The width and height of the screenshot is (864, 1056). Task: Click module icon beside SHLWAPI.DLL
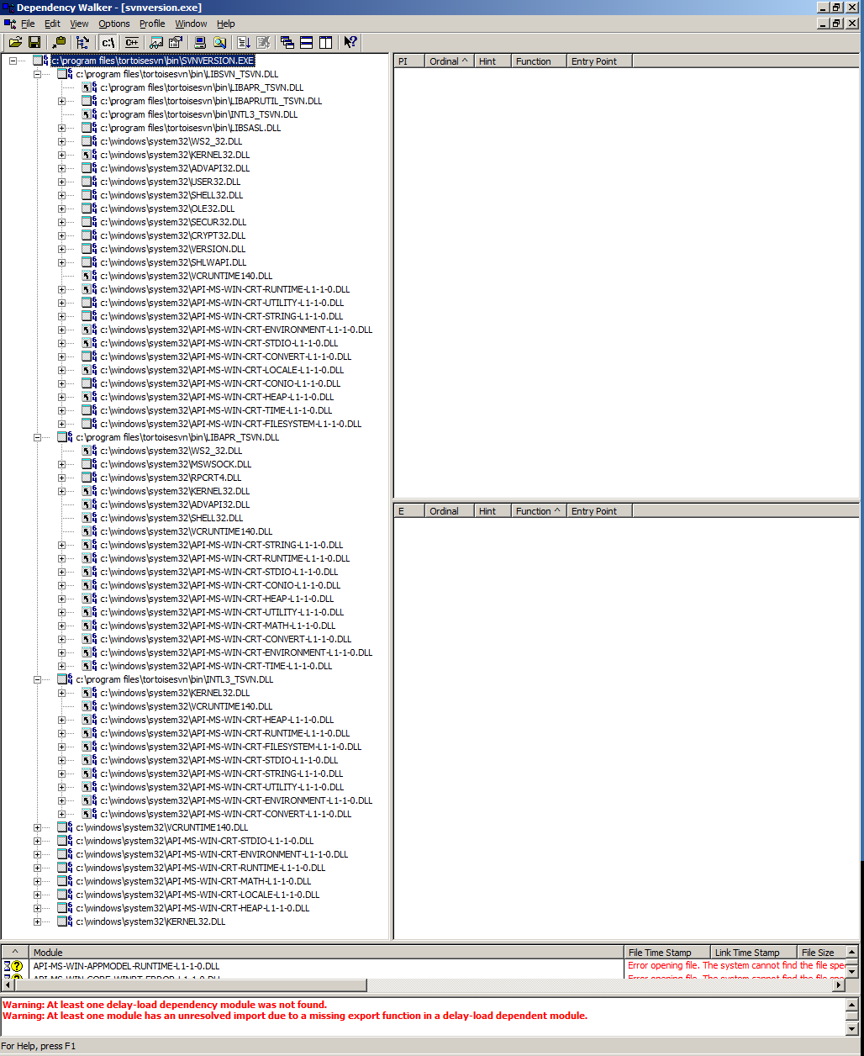90,262
